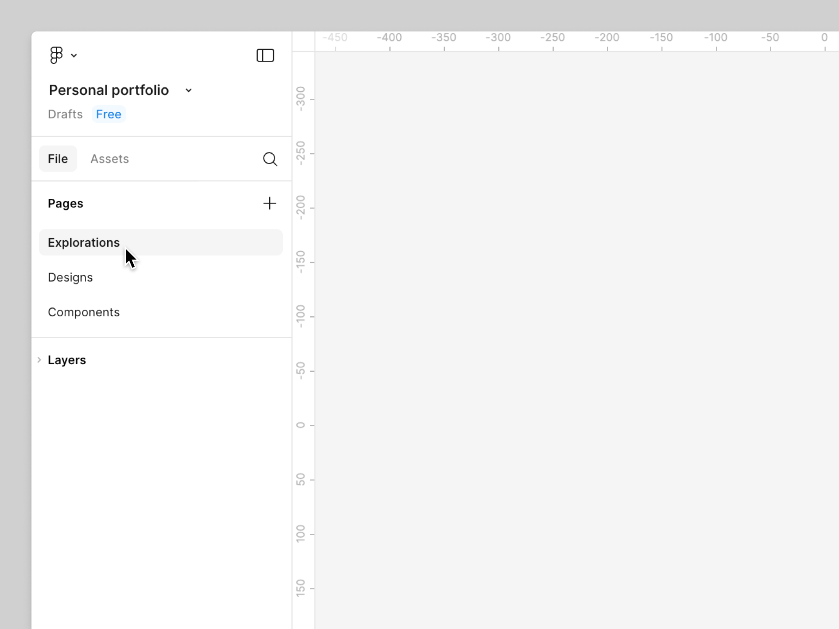839x629 pixels.
Task: Click the Pages section header
Action: [x=66, y=204]
